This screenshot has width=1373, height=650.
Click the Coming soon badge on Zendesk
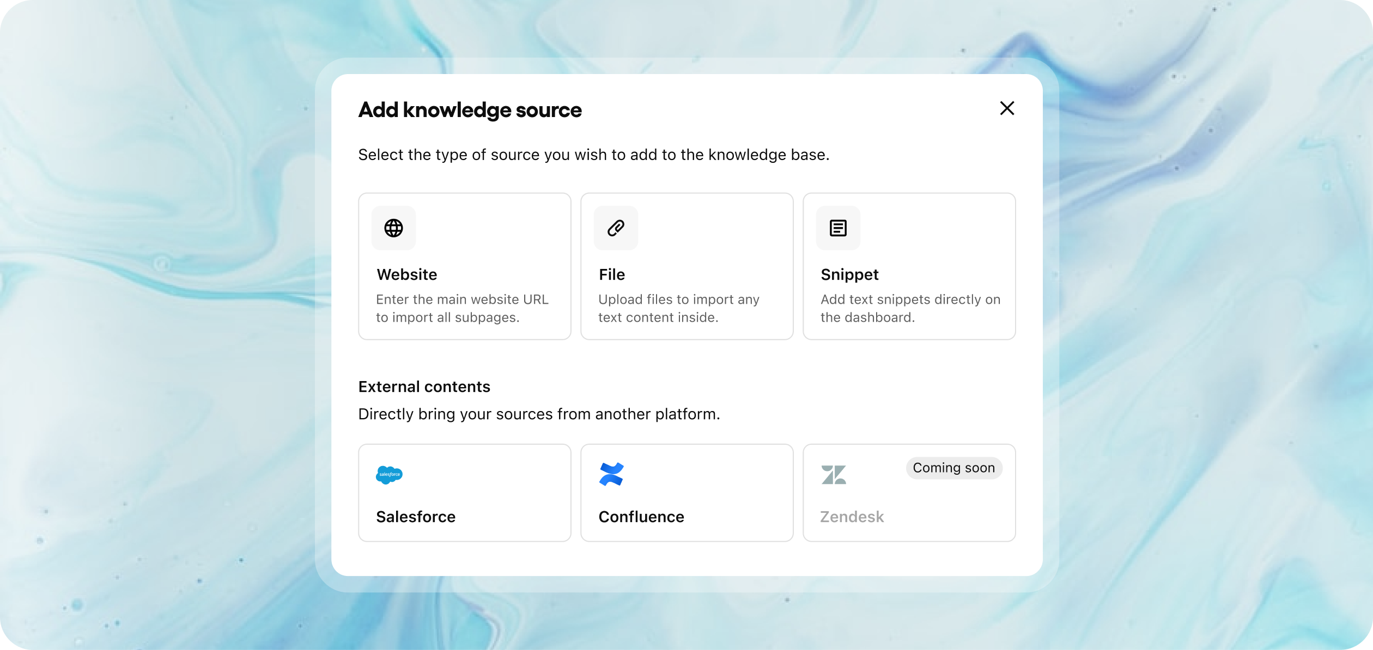point(954,468)
